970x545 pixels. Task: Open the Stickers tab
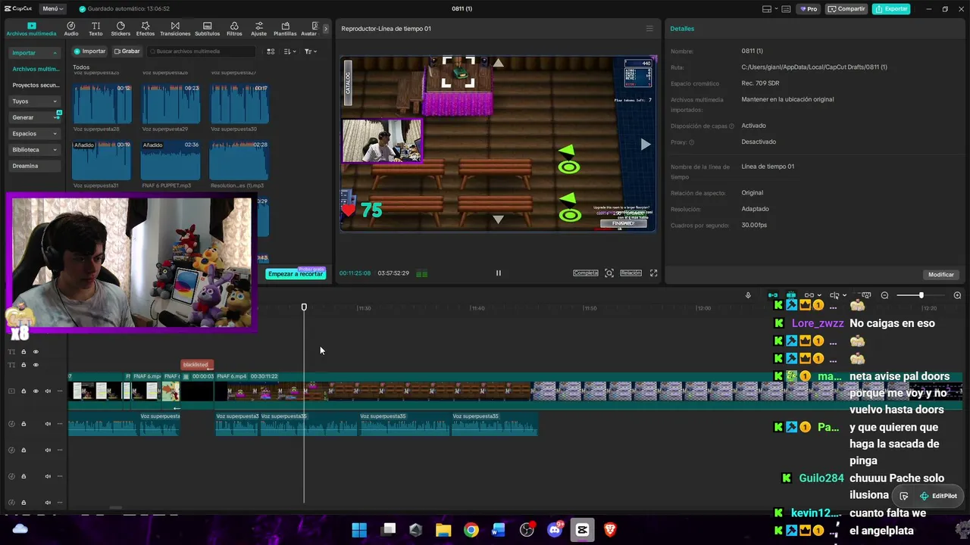click(x=120, y=29)
